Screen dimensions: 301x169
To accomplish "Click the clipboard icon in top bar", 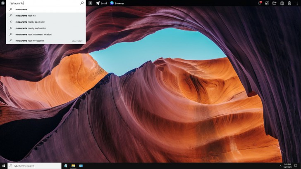I will (282, 3).
